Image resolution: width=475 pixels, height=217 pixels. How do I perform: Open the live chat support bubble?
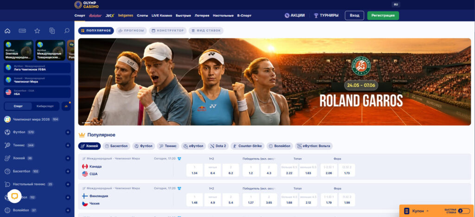[14, 196]
